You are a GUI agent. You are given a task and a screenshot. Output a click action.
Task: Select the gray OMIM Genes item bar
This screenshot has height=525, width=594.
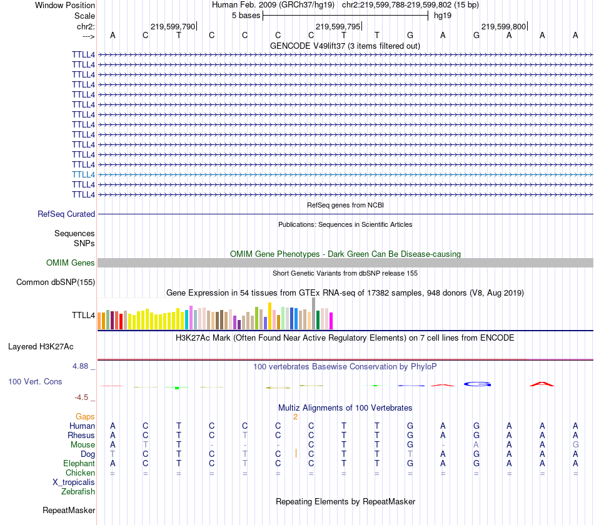[x=345, y=263]
